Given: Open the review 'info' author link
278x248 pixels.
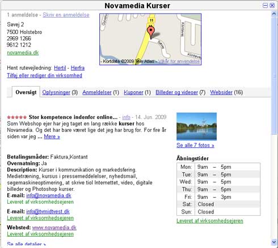Looking at the screenshot, I should (126, 117).
